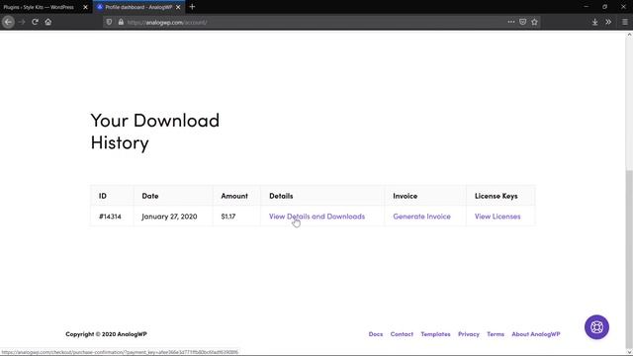Click the Copyright 2020 AnalogWP text
633x356 pixels.
point(106,334)
